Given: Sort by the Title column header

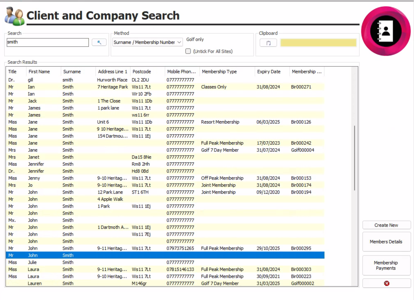Looking at the screenshot, I should [16, 72].
